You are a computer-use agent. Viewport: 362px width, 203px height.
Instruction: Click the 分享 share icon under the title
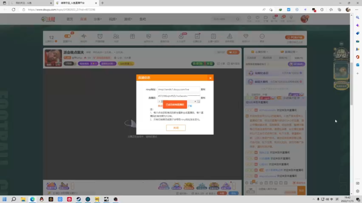pyautogui.click(x=221, y=64)
